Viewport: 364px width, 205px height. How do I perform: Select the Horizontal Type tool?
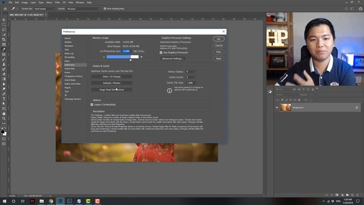click(4, 99)
